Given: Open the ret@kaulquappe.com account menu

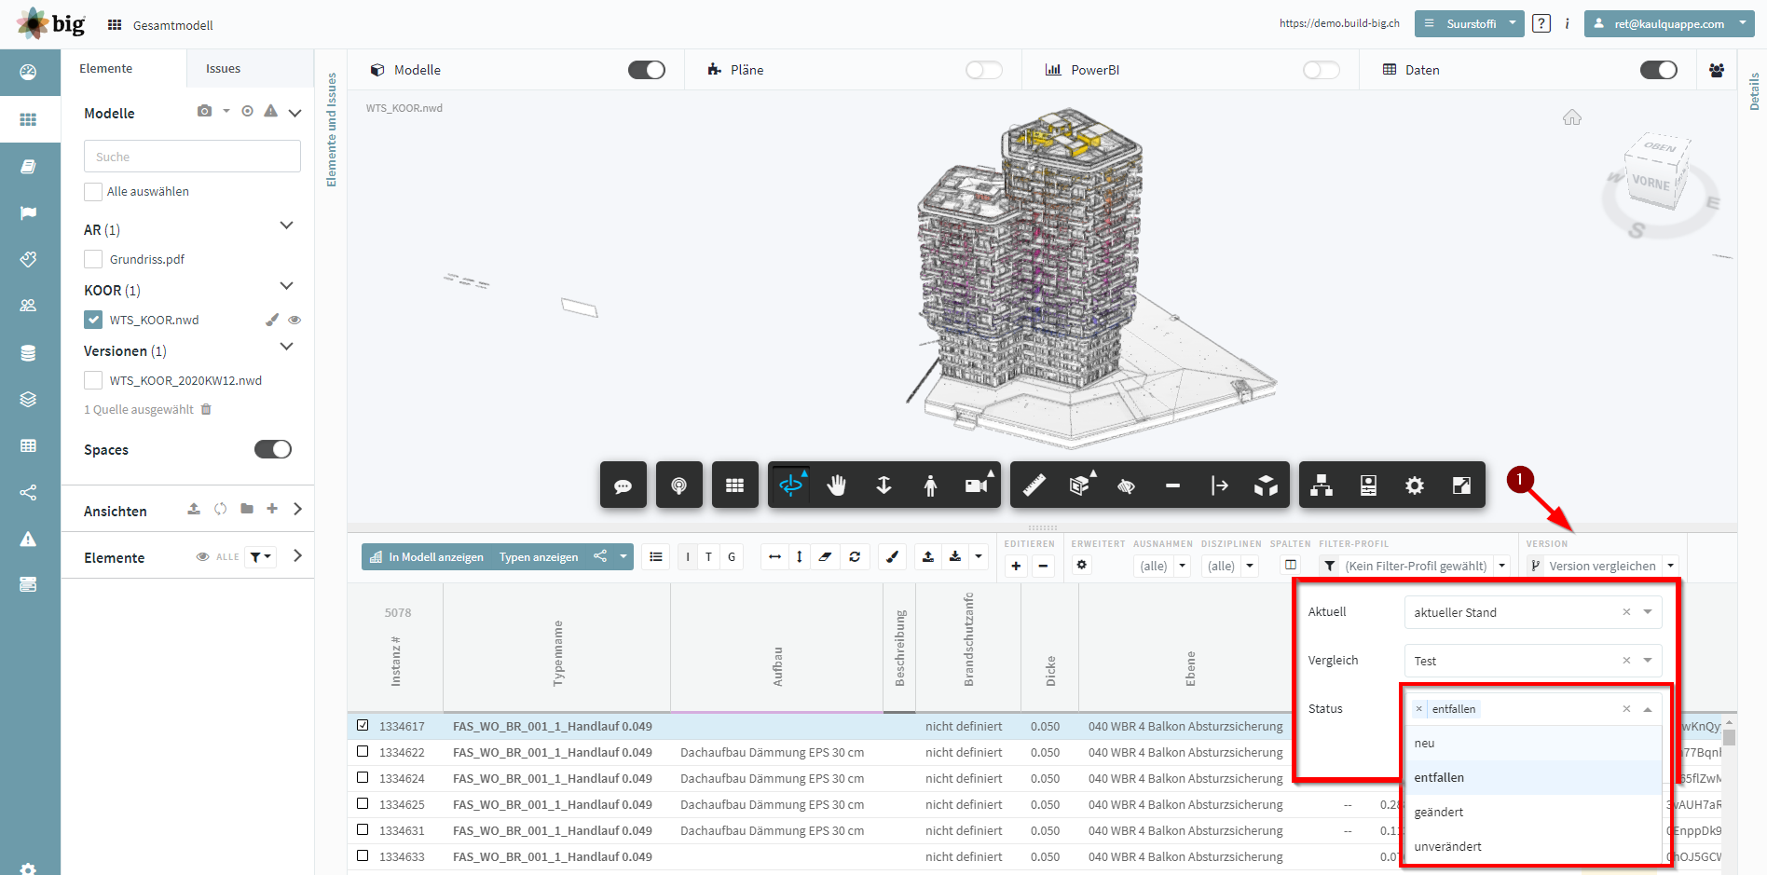Looking at the screenshot, I should (1669, 23).
